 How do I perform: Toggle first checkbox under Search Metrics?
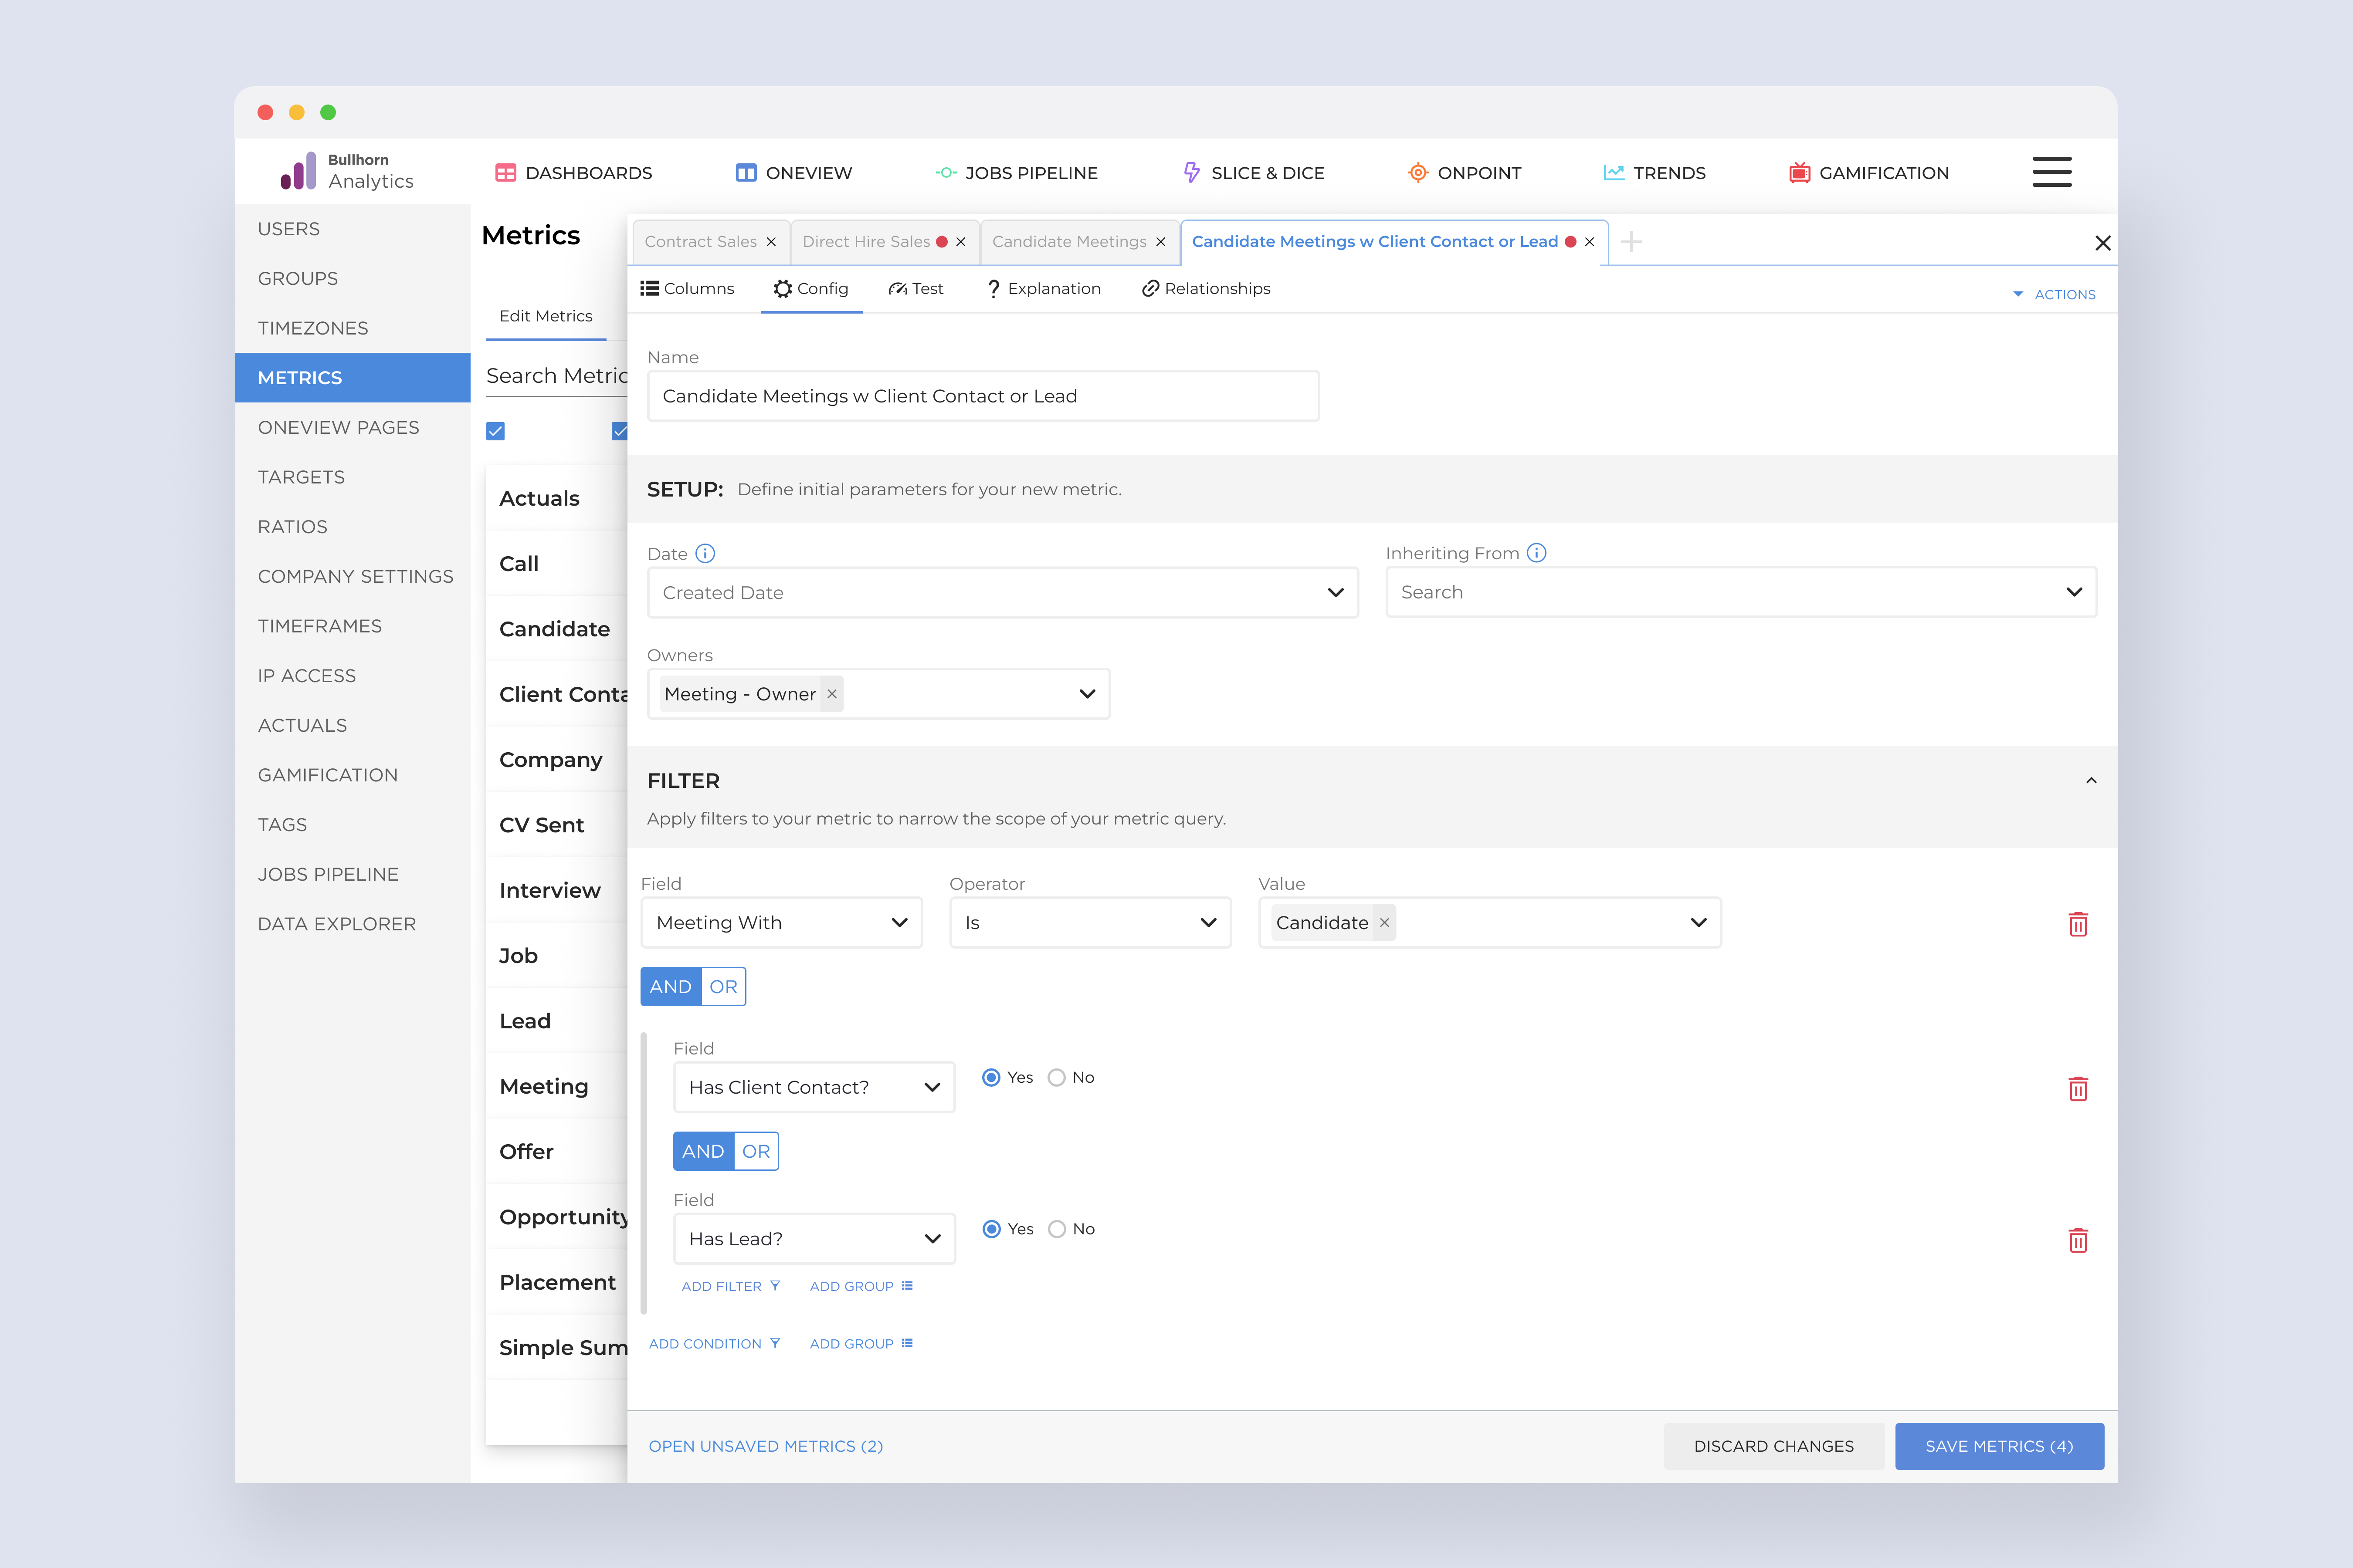pos(495,431)
